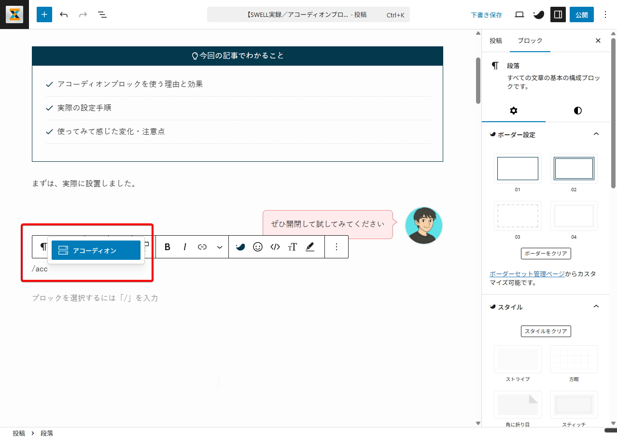The width and height of the screenshot is (617, 439).
Task: Choose アコーディオン from the block suggestions
Action: click(x=96, y=250)
